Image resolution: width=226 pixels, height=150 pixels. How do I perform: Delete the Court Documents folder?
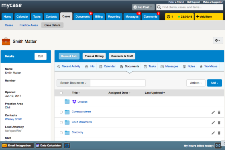tap(219, 122)
